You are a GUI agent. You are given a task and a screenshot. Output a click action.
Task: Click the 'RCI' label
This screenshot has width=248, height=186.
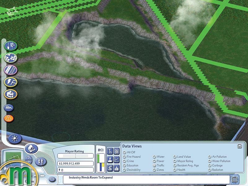tap(101, 150)
